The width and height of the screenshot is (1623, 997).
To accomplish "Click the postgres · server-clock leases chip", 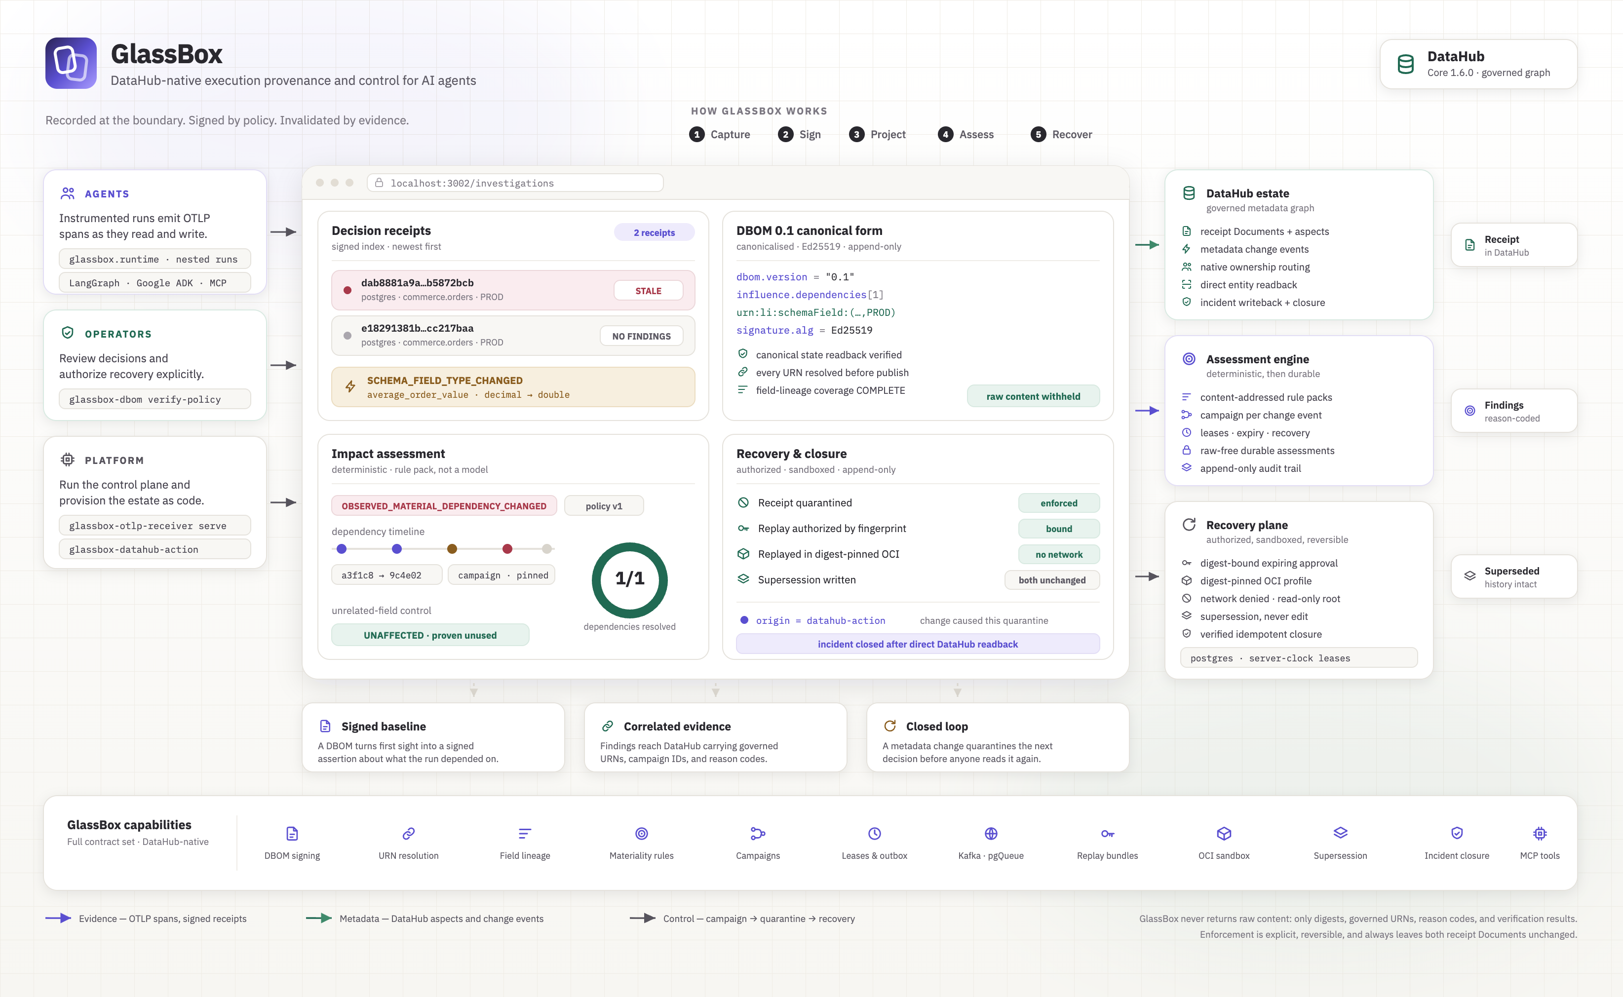I will (1299, 657).
